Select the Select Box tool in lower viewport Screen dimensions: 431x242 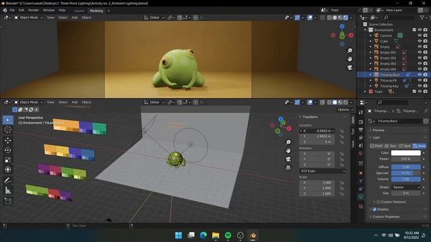point(7,120)
